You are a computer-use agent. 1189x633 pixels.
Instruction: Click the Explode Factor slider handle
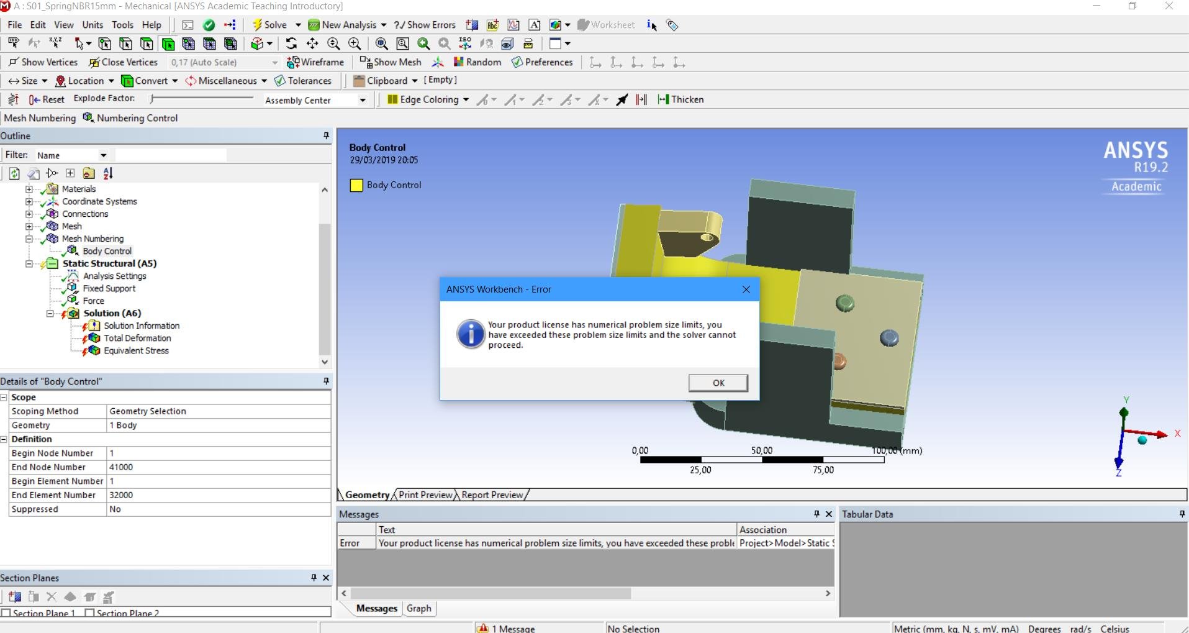152,98
